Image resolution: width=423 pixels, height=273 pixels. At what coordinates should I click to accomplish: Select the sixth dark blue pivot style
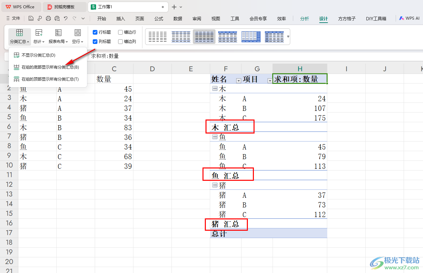coord(274,37)
